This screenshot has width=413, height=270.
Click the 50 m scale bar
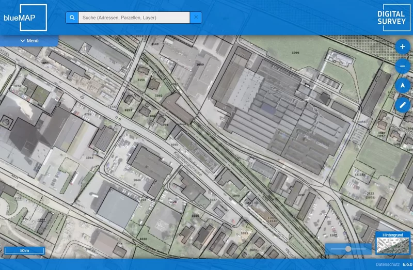(24, 250)
